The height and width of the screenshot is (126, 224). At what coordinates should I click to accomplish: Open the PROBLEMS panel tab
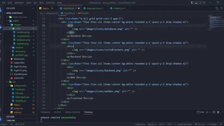(45, 112)
